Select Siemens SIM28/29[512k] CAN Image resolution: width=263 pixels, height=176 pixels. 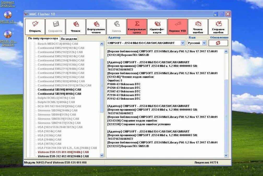[x=58, y=119]
